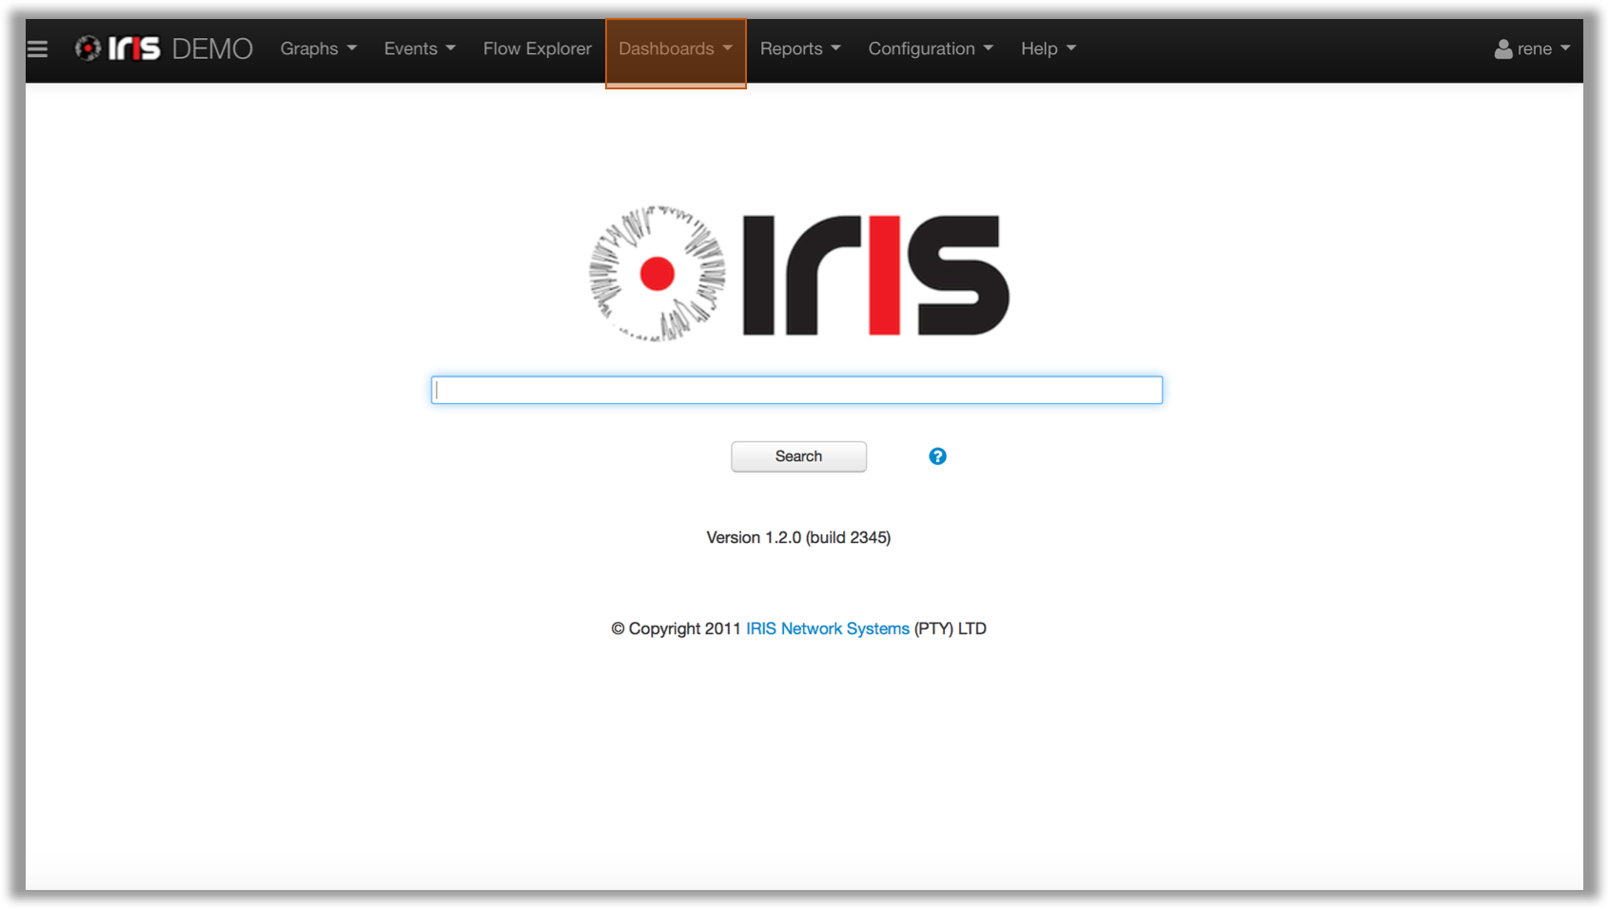Click the blue help question mark icon
Screen dimensions: 1609x909
937,456
